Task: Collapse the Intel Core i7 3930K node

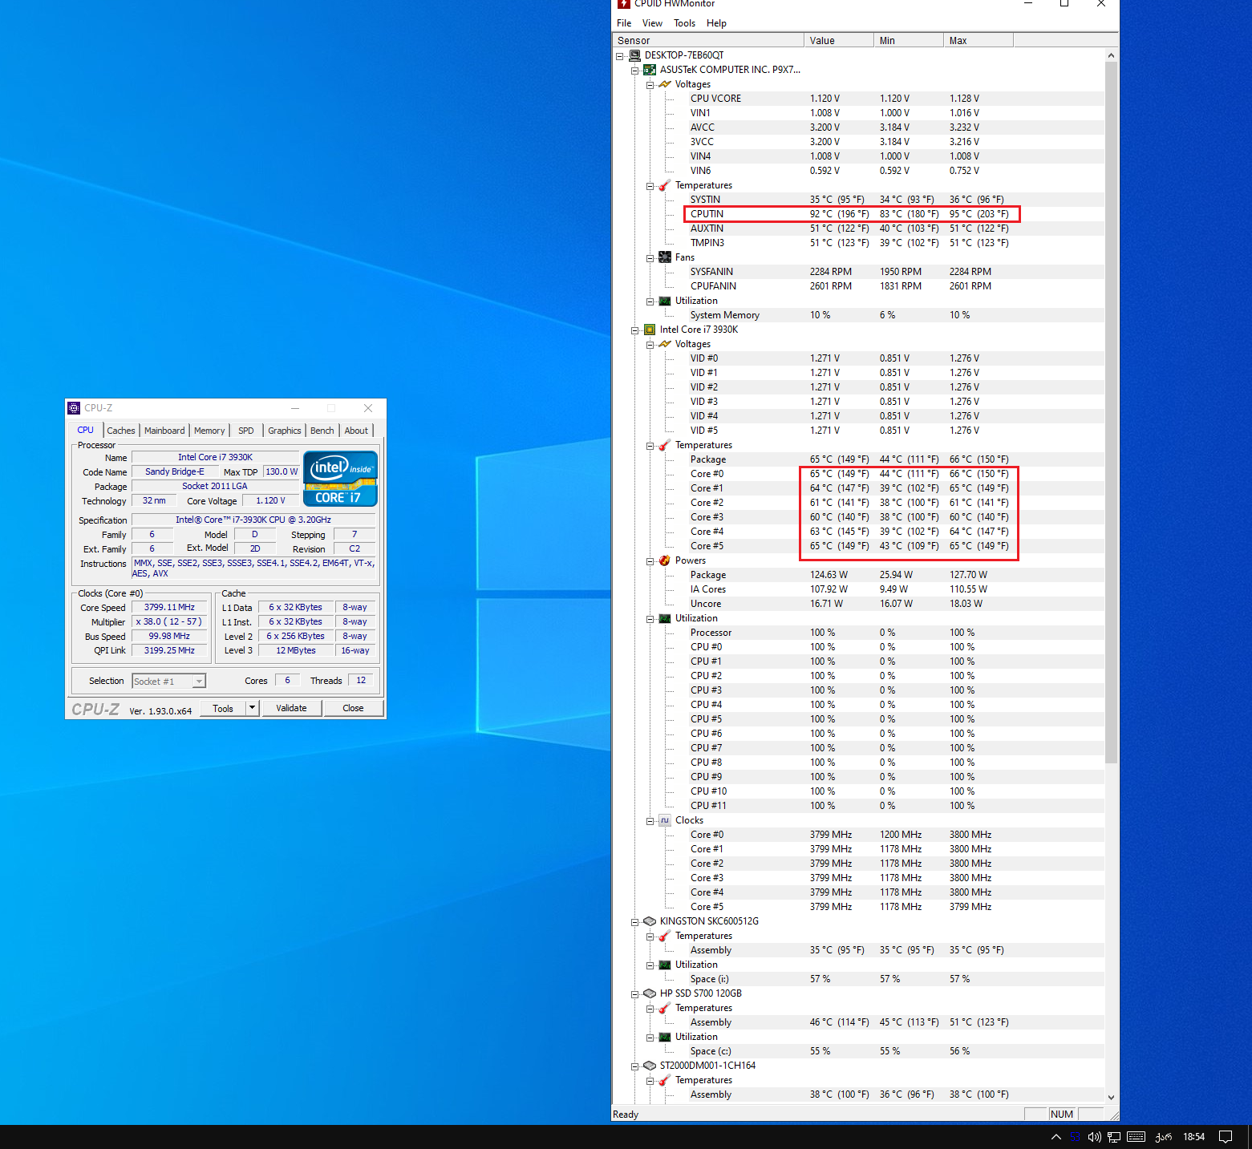Action: (635, 330)
